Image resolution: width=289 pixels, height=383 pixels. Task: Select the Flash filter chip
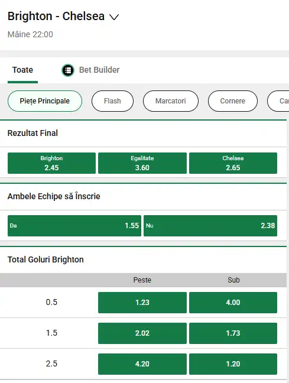click(112, 101)
